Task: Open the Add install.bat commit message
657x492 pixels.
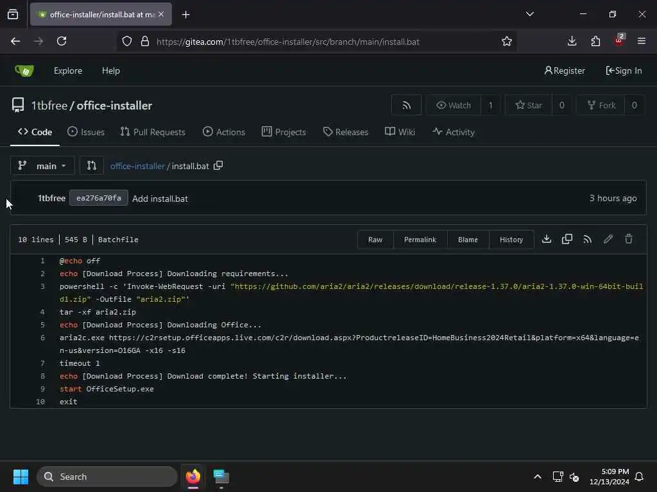Action: click(x=160, y=199)
